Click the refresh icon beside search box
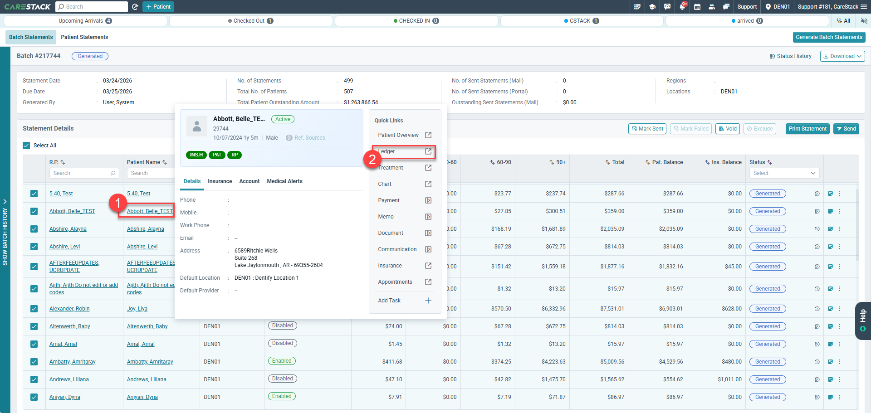The image size is (871, 413). [x=135, y=7]
